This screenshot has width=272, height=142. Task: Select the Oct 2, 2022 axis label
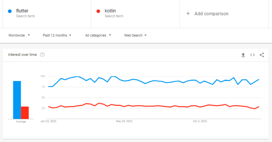(200, 121)
